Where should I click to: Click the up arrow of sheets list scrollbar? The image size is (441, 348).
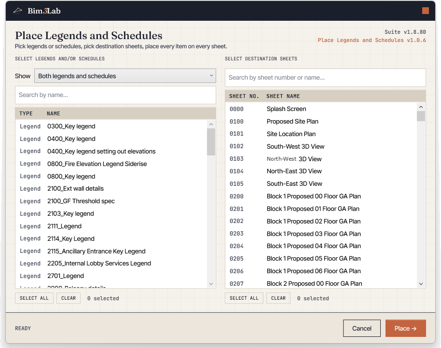421,107
